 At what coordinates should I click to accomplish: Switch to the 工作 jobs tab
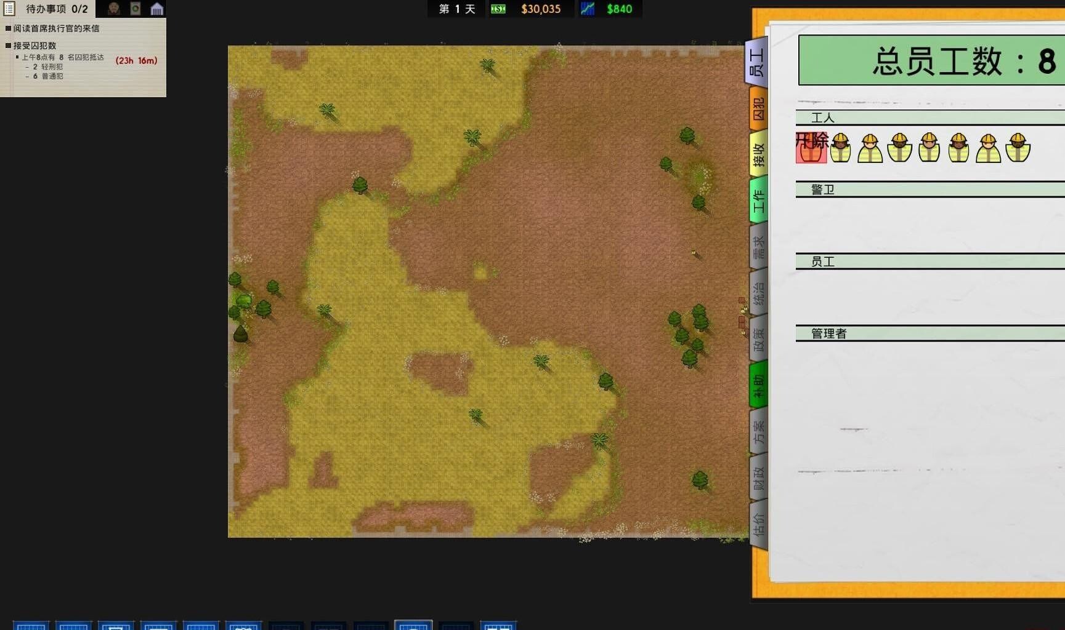[758, 201]
